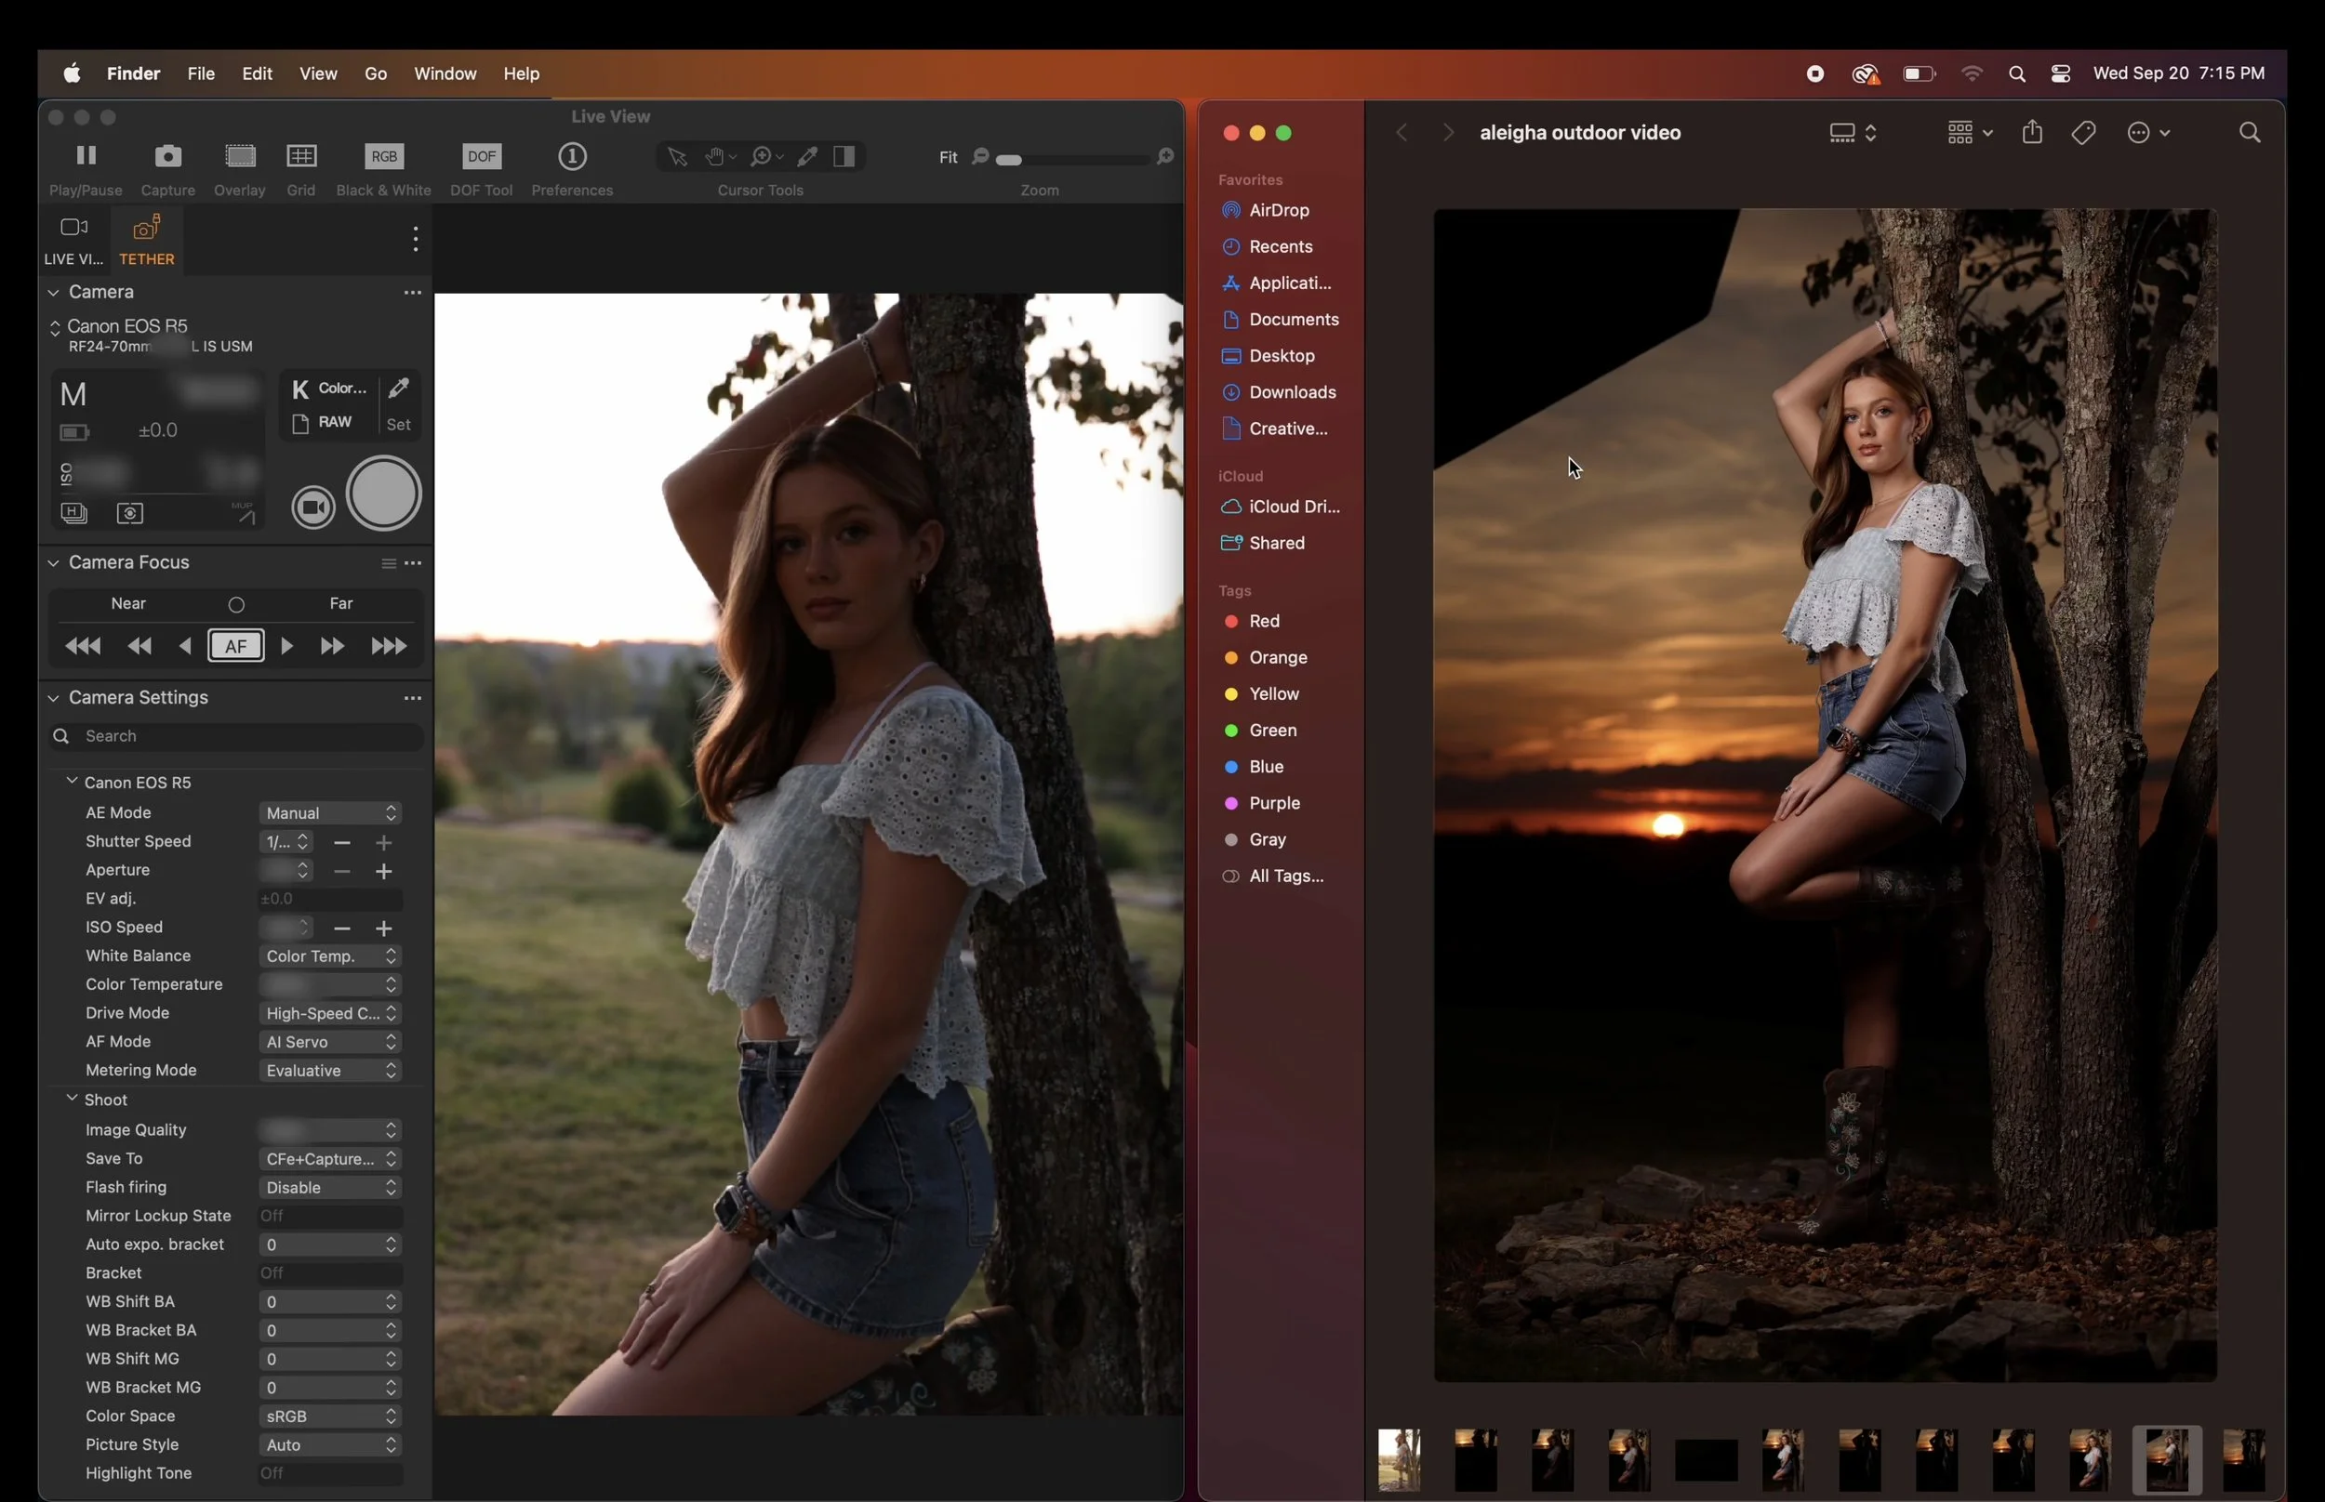Click the Play/Pause live view icon
Screen dimensions: 2325x1502
pos(86,156)
